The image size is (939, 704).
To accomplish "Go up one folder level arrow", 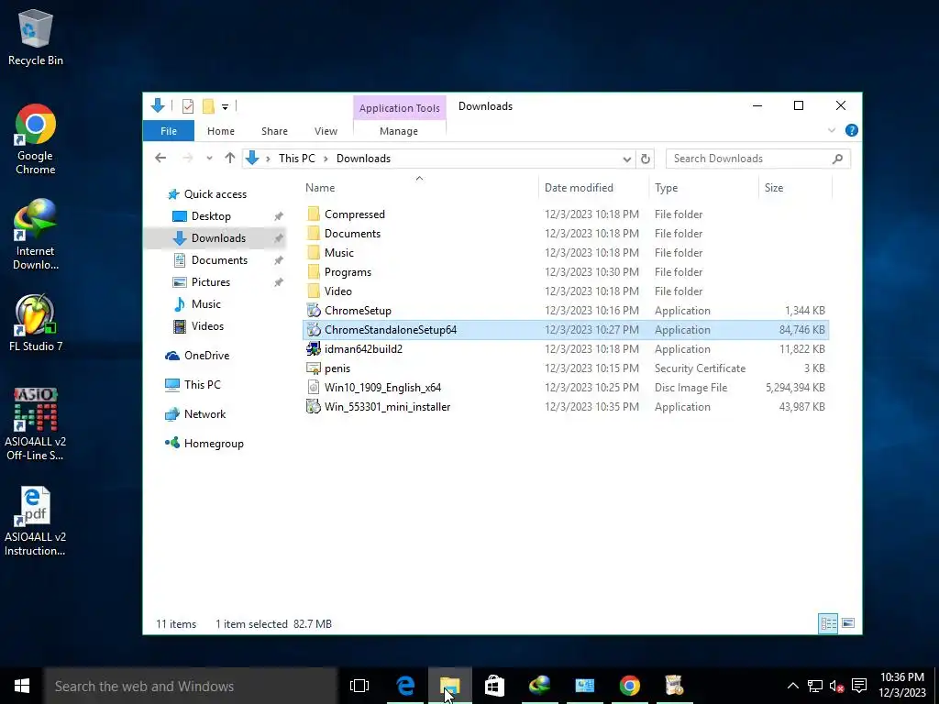I will 230,158.
